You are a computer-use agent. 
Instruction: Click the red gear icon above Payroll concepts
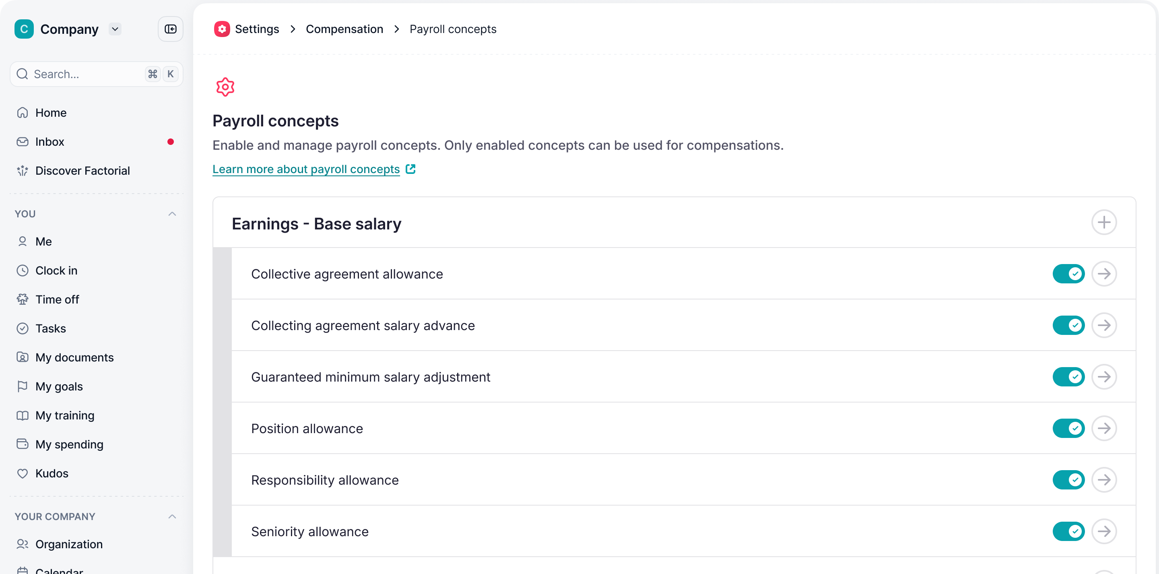point(225,87)
